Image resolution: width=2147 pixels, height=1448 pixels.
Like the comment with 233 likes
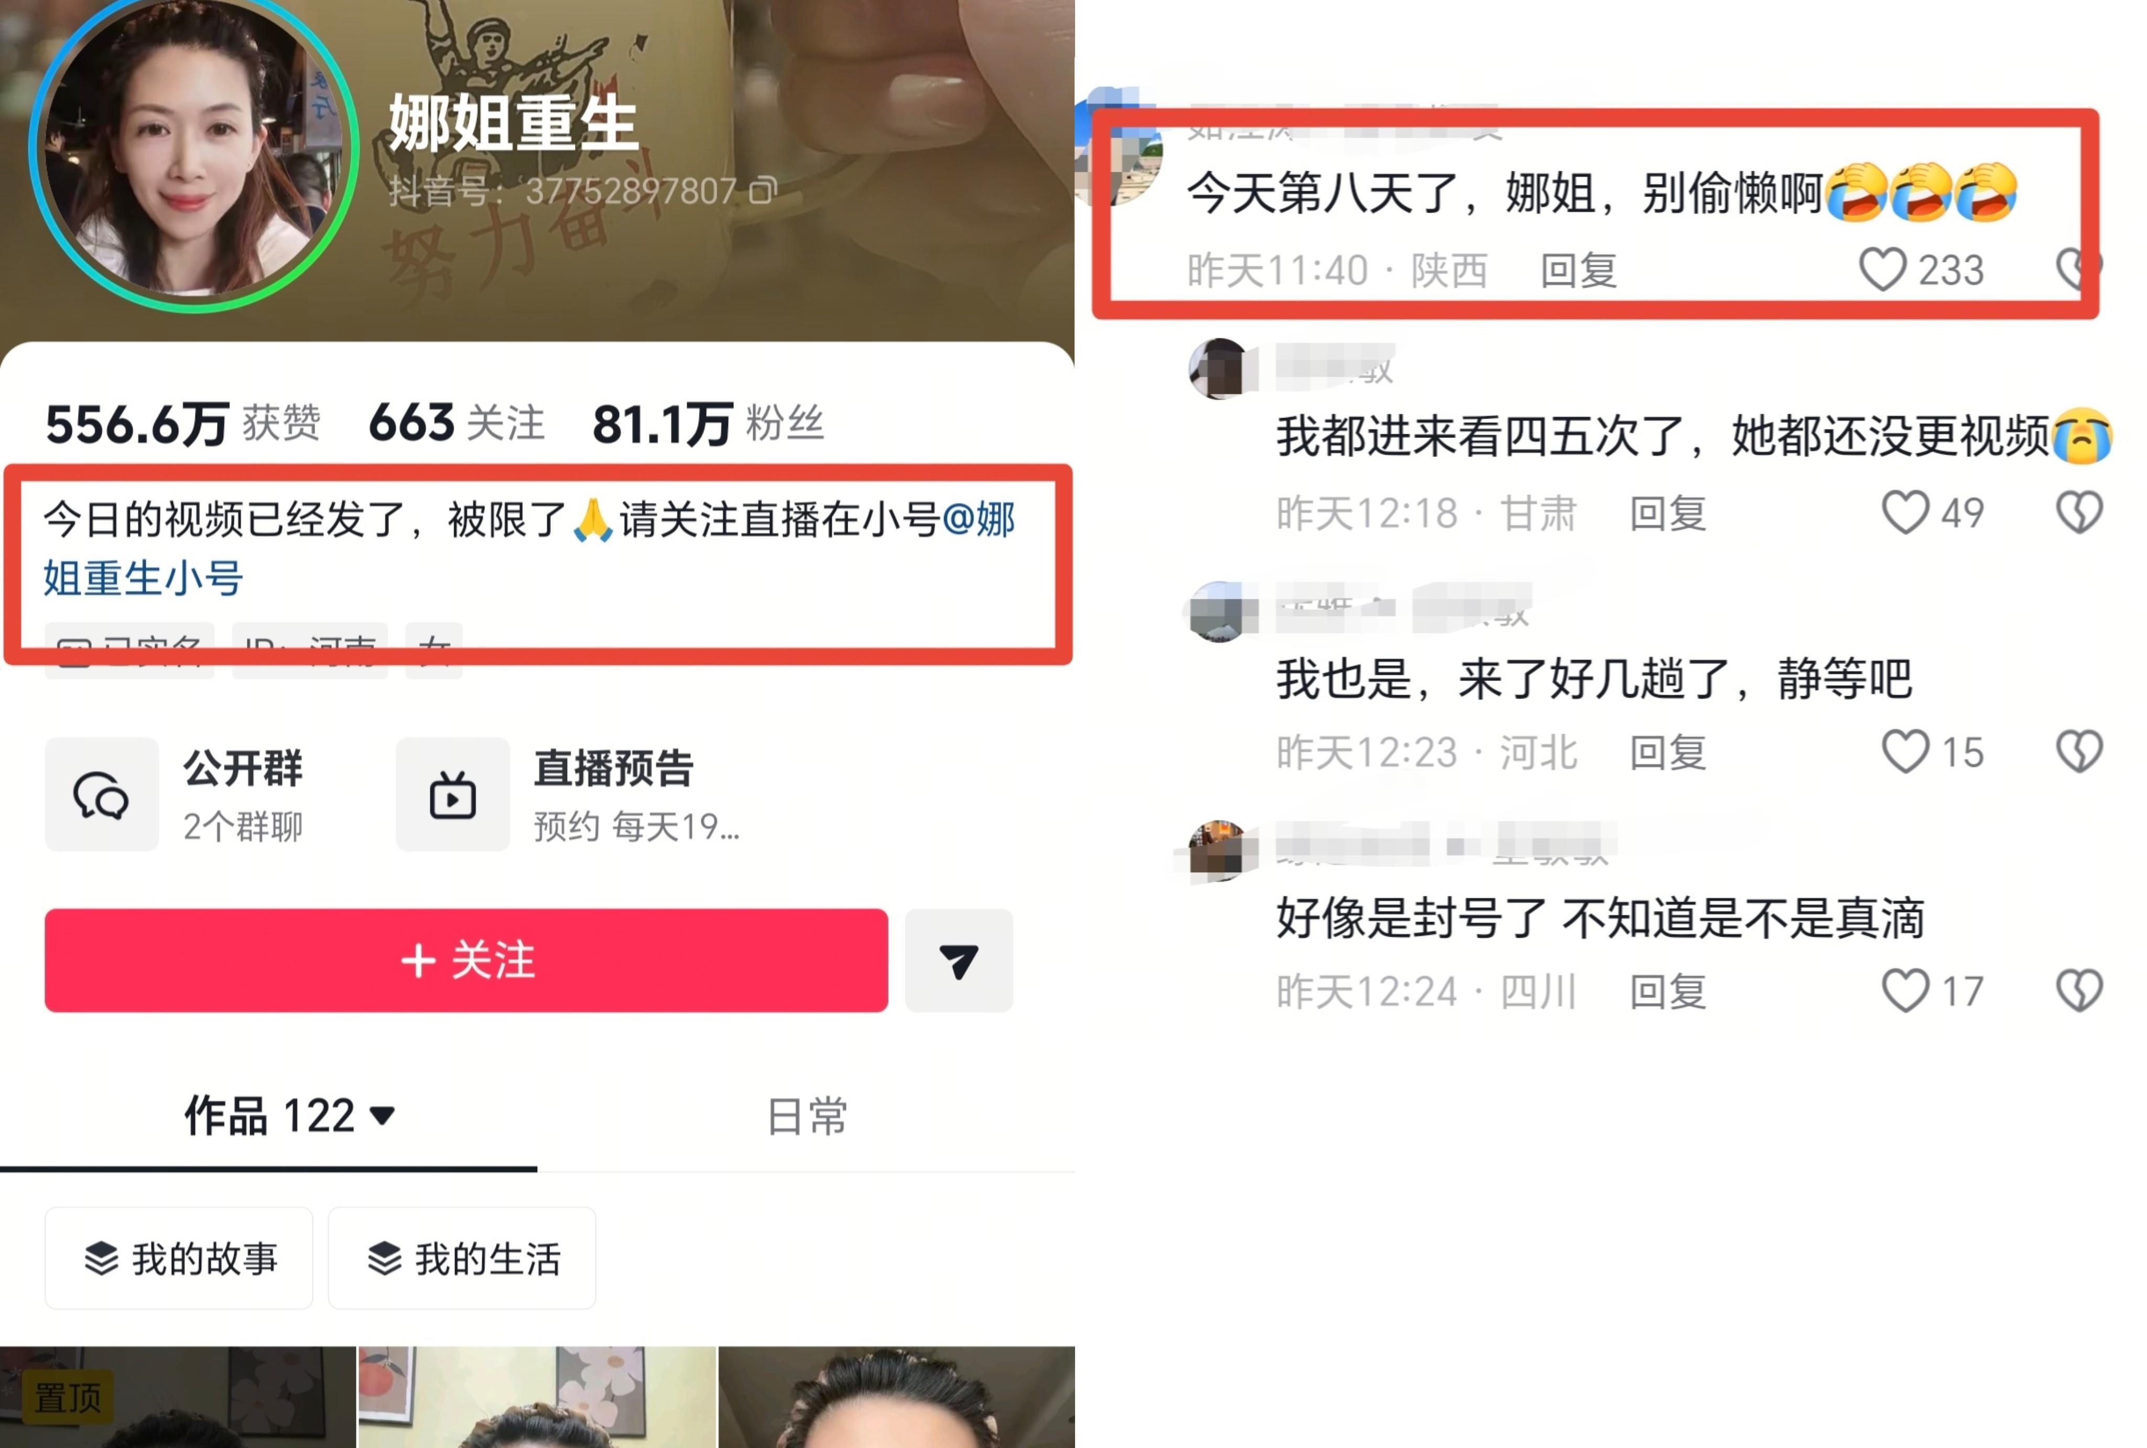(x=1883, y=270)
